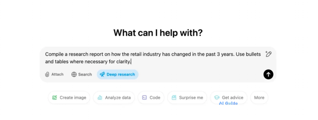Select the Surprise me suggestion label

(191, 98)
